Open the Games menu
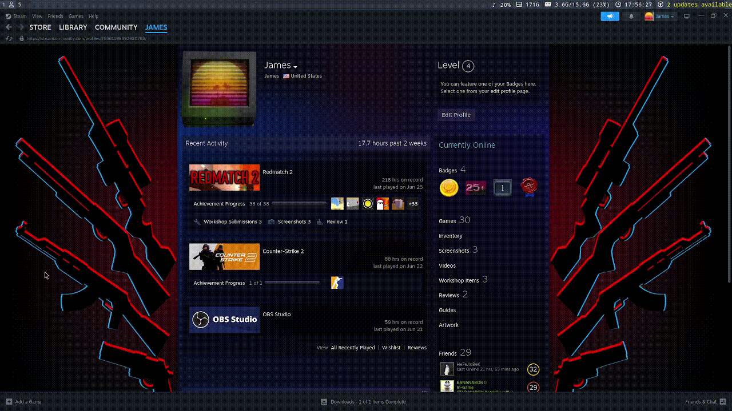The height and width of the screenshot is (411, 732). 75,17
